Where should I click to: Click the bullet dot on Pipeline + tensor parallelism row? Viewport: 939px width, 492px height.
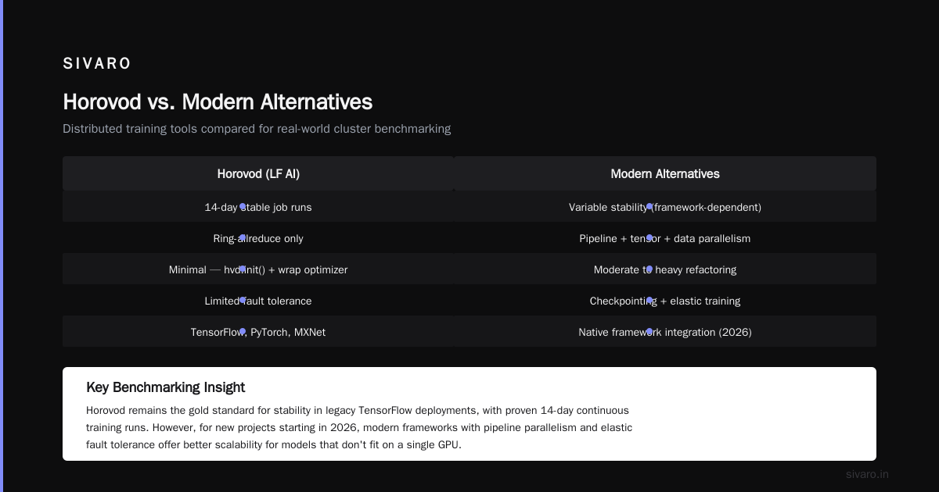pyautogui.click(x=649, y=238)
